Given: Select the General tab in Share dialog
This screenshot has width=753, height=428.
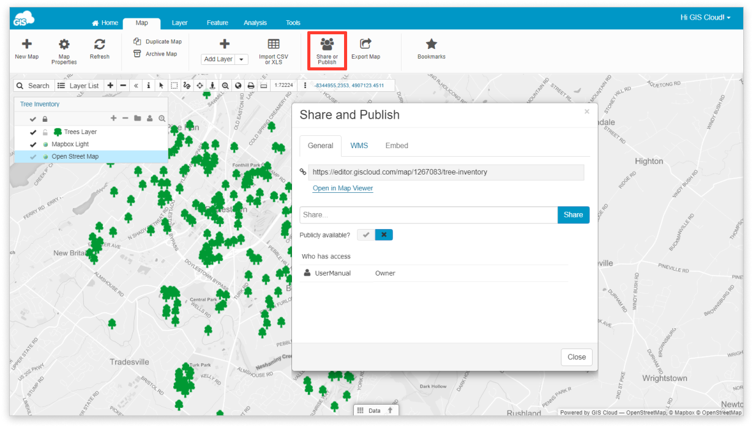Looking at the screenshot, I should [x=320, y=146].
